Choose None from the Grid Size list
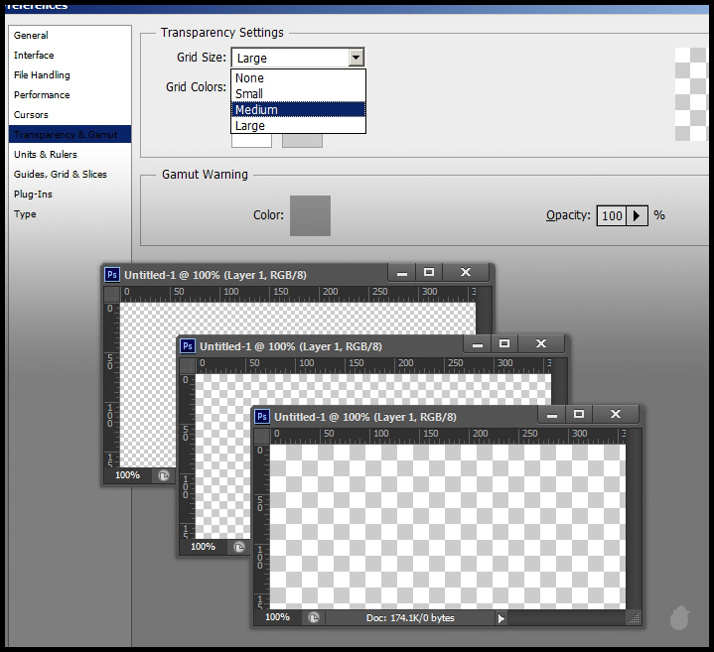Viewport: 714px width, 652px height. 298,78
